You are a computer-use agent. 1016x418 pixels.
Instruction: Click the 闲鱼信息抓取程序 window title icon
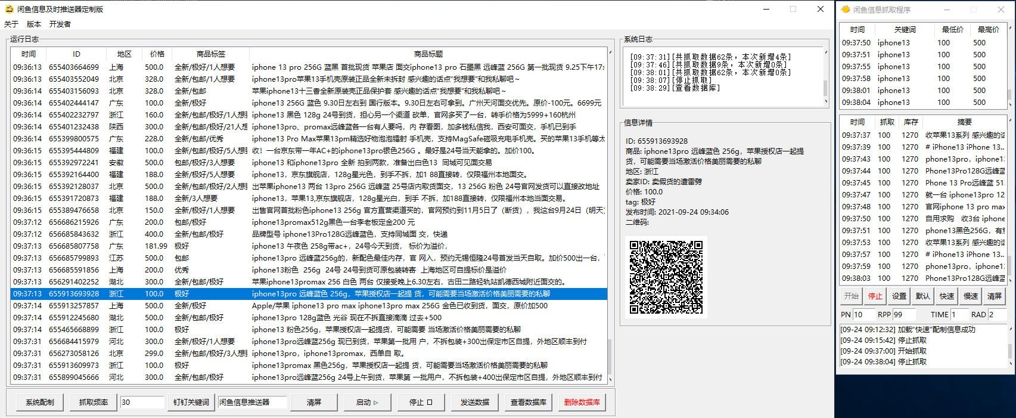845,9
